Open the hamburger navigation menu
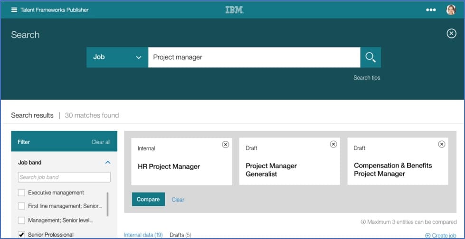This screenshot has height=239, width=465. coord(14,10)
